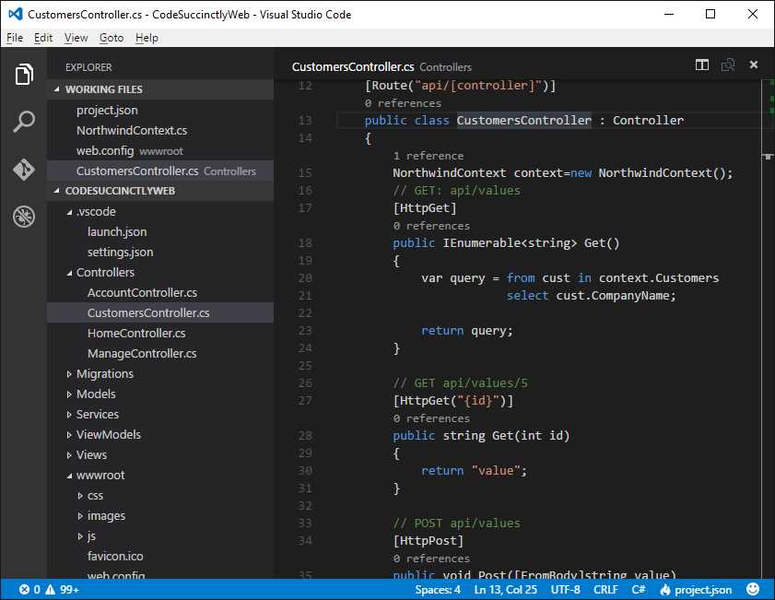The image size is (775, 600).
Task: Collapse the .vscode folder
Action: tap(69, 212)
